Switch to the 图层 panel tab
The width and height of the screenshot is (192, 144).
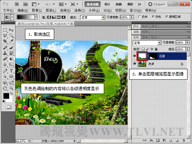point(136,37)
